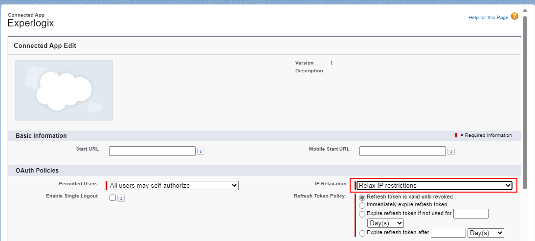The height and width of the screenshot is (241, 535).
Task: Select Immediately expire refresh token option
Action: (x=362, y=205)
